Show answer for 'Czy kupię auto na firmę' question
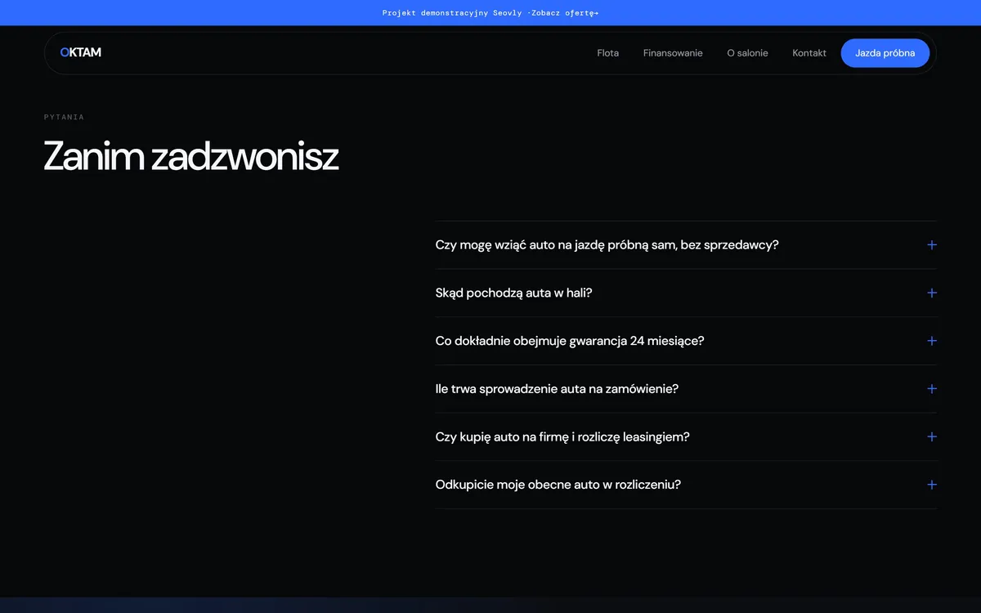 [686, 436]
